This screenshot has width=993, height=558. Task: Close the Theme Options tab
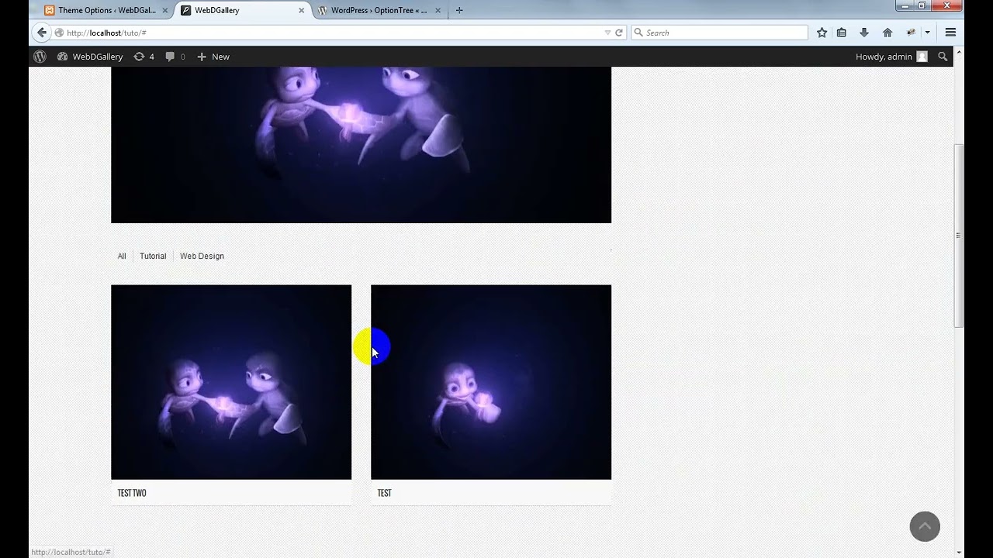tap(164, 10)
